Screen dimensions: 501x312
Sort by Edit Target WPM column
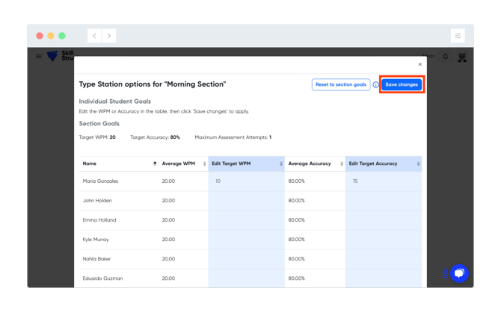tap(281, 163)
